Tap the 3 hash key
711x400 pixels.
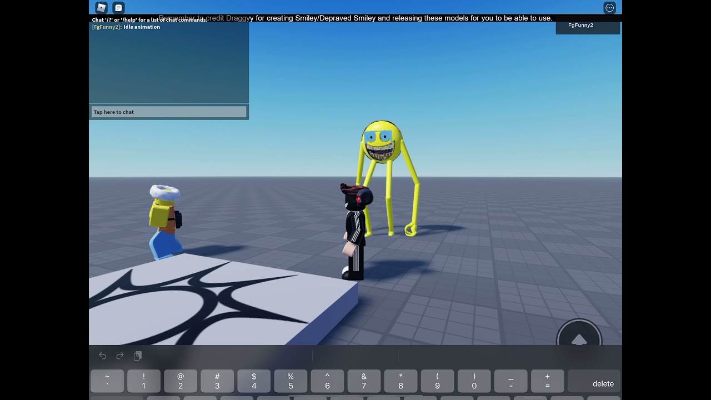[x=217, y=381]
